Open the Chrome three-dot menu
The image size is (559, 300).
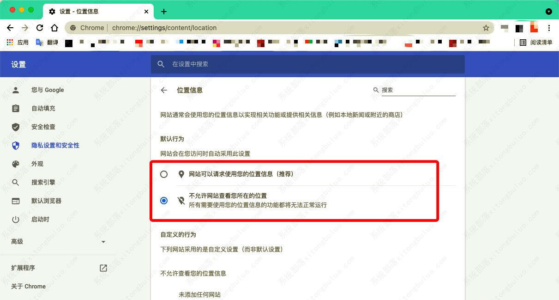coord(549,28)
